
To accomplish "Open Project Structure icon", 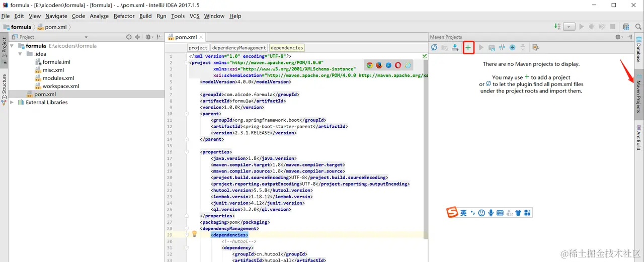I will (x=625, y=27).
